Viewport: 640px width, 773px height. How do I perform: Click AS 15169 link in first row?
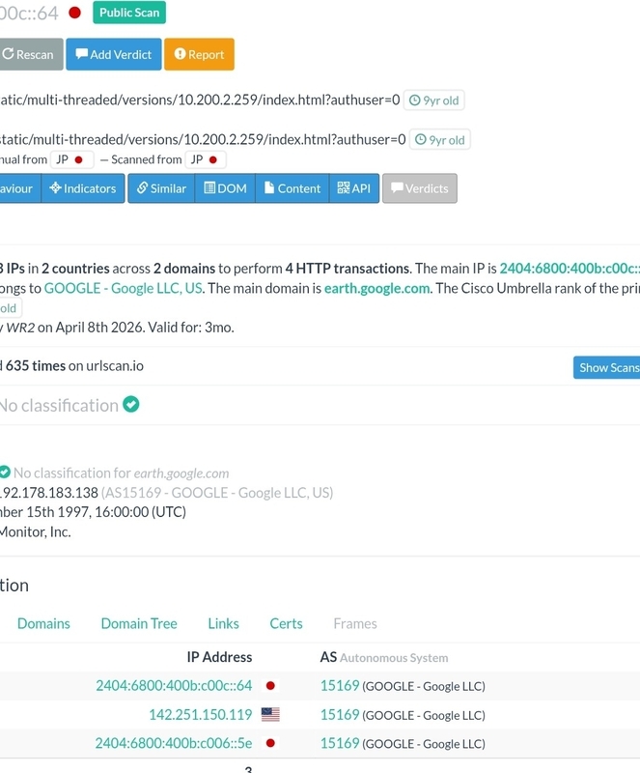[340, 686]
